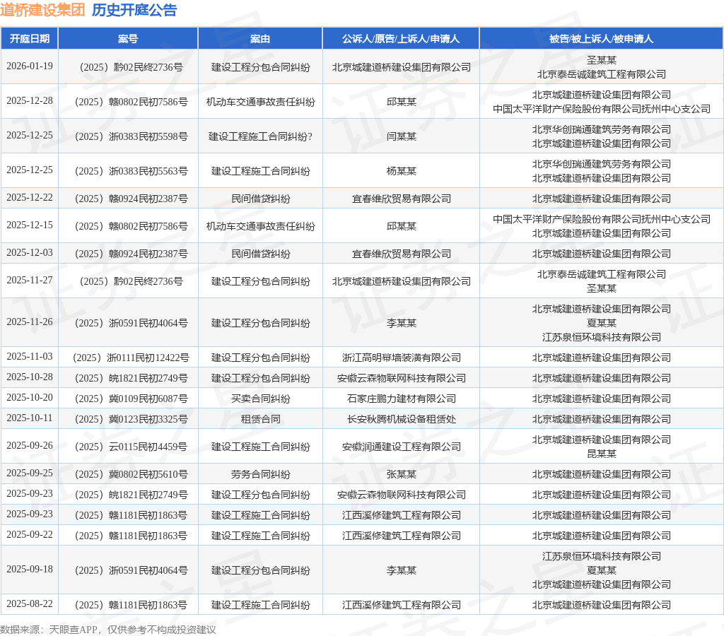Click the 公诉人/原告/上诉人/申请人 column header

401,39
